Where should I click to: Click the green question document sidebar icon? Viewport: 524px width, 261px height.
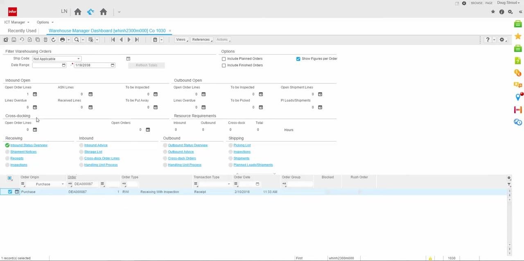pyautogui.click(x=518, y=61)
